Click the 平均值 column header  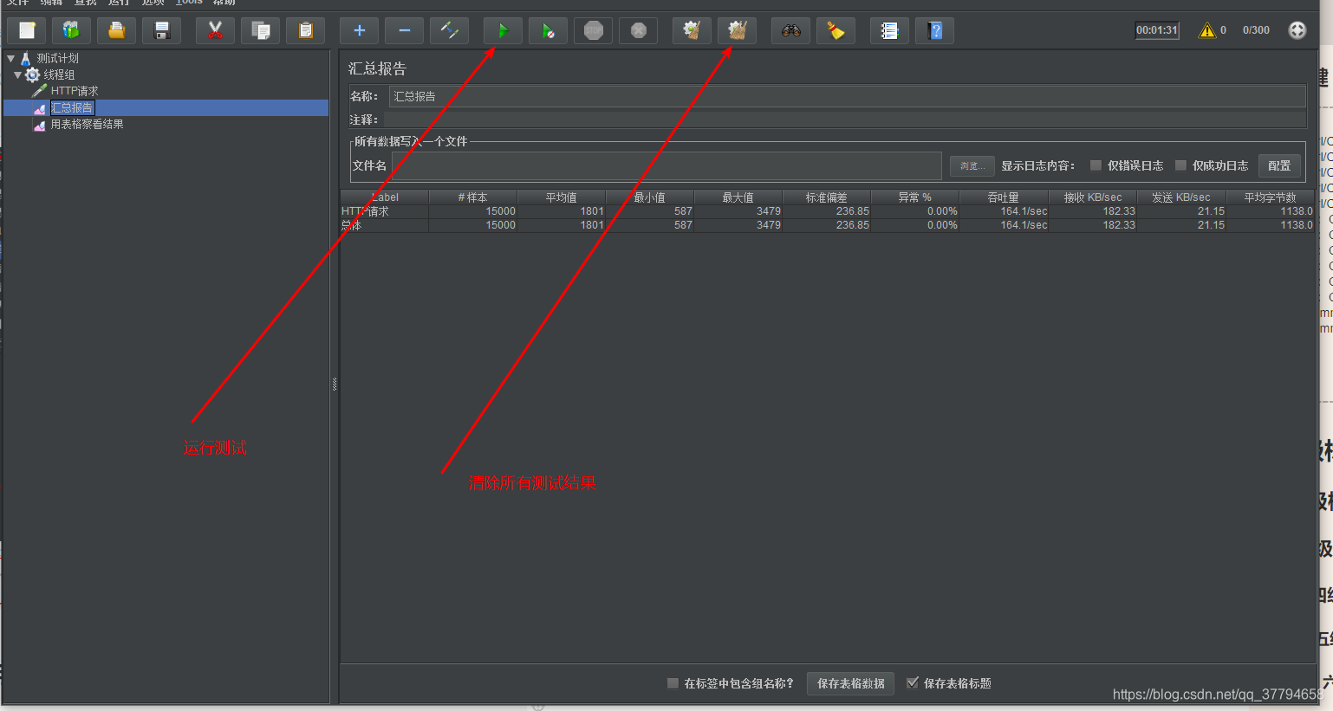click(x=562, y=197)
